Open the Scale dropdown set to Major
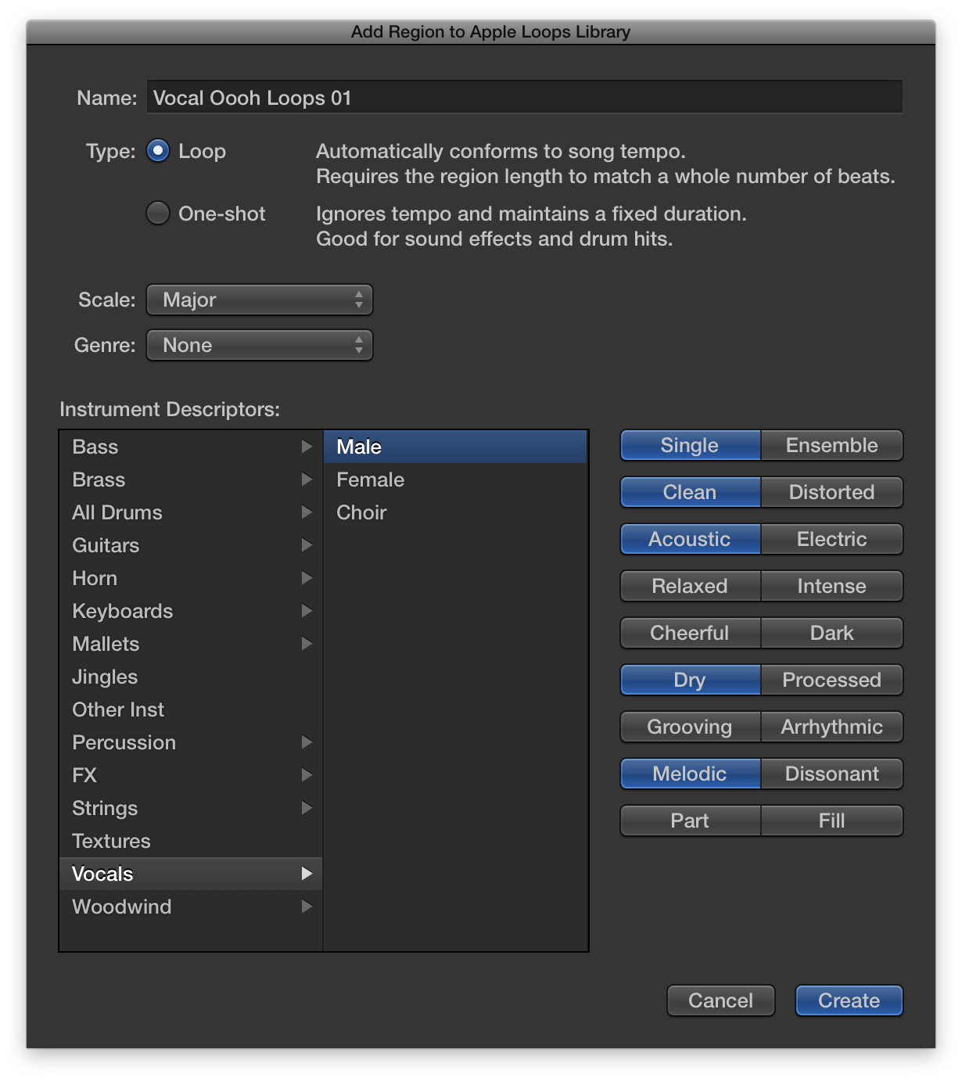 [x=259, y=300]
